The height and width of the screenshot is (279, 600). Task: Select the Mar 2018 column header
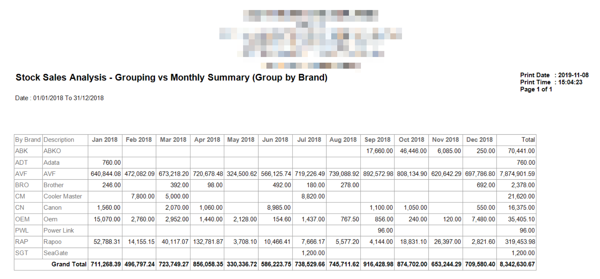pyautogui.click(x=173, y=140)
